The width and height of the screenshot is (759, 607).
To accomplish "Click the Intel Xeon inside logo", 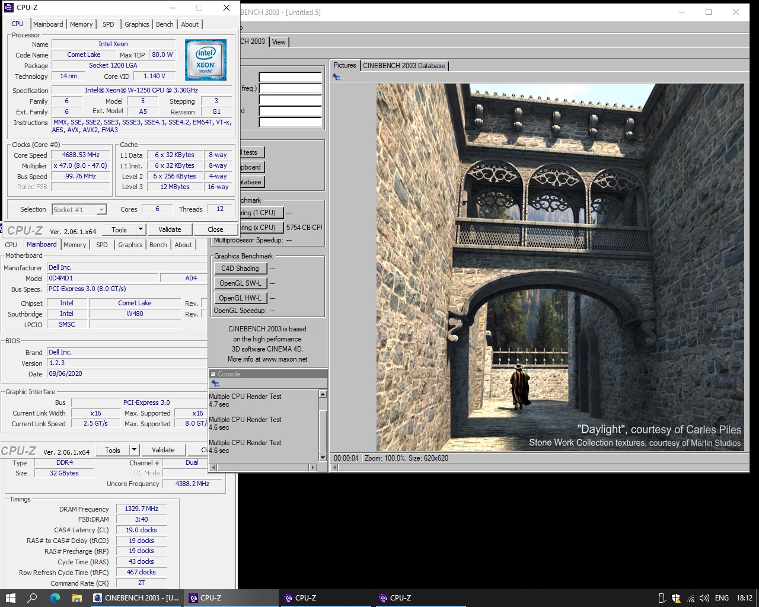I will [206, 60].
